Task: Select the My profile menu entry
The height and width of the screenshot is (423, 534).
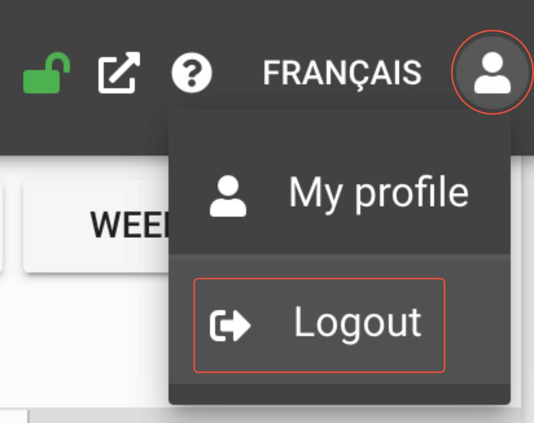Action: coord(339,192)
